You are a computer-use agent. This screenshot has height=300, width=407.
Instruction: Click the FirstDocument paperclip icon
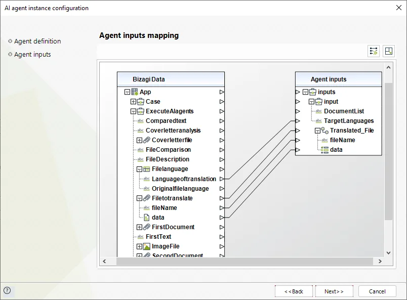[147, 227]
